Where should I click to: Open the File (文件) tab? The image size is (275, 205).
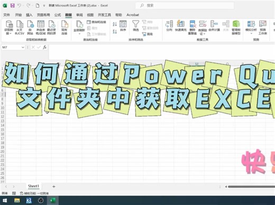pyautogui.click(x=6, y=15)
